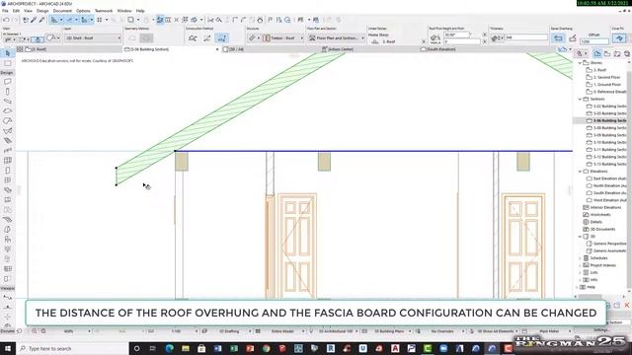Click the Cover Fill icon
This screenshot has height=355, width=632.
(619, 37)
